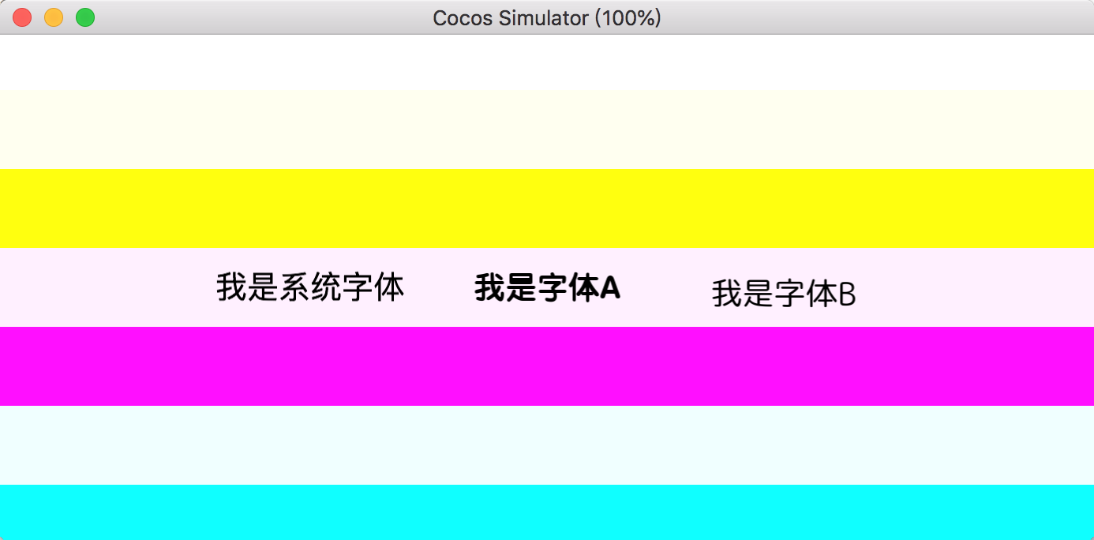The image size is (1094, 540).
Task: Click the green zoom window button
Action: coord(85,17)
